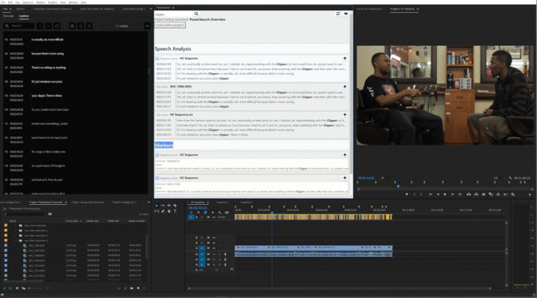Expand first HC Sequence speech result
This screenshot has height=298, width=537.
point(345,59)
